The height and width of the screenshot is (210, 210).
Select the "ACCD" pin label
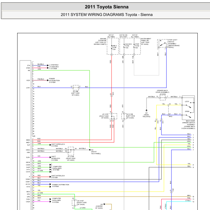coord(28,184)
